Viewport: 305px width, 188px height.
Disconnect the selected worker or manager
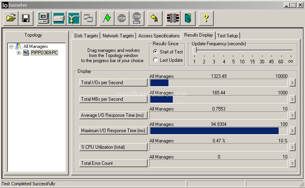[173, 18]
